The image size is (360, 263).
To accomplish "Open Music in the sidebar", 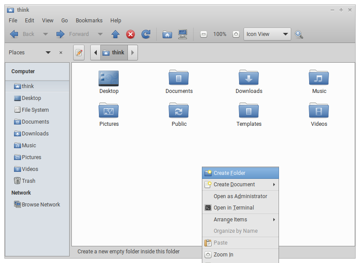I will pos(37,146).
